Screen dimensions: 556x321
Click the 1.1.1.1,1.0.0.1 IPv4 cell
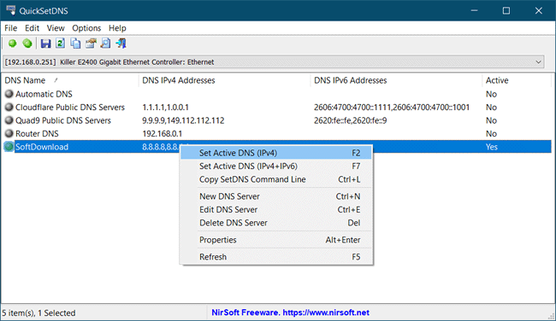[166, 107]
